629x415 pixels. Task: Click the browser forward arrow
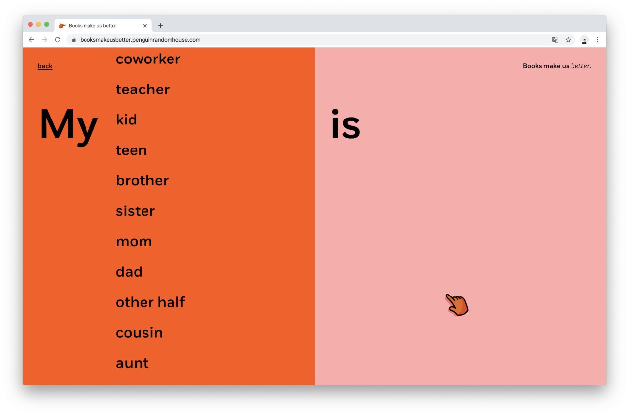pyautogui.click(x=45, y=40)
